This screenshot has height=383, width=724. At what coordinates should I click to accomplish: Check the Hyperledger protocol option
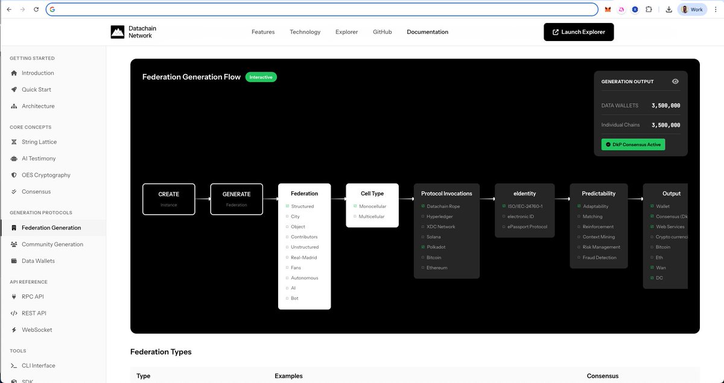(423, 217)
